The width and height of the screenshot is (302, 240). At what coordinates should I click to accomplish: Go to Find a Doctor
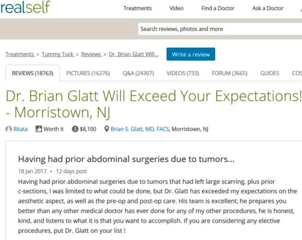click(x=218, y=8)
